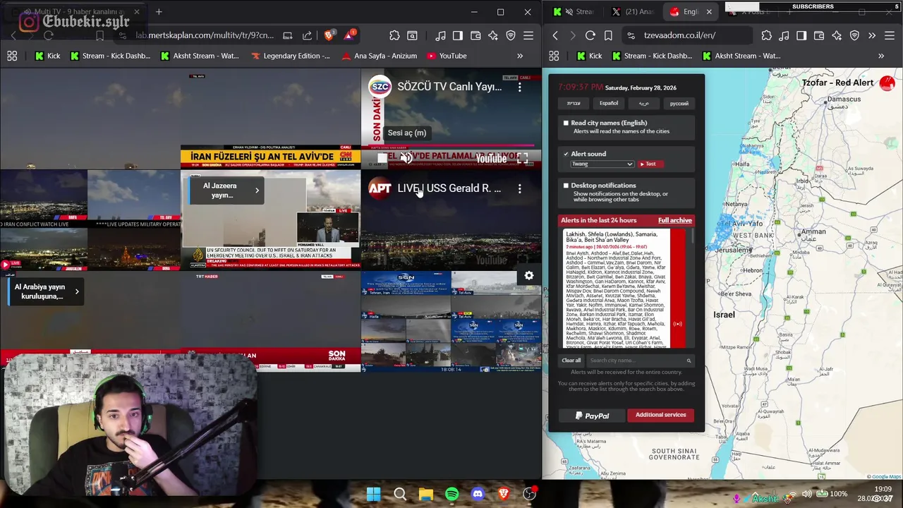Open a new tab in left browser
The width and height of the screenshot is (903, 508).
[x=159, y=12]
